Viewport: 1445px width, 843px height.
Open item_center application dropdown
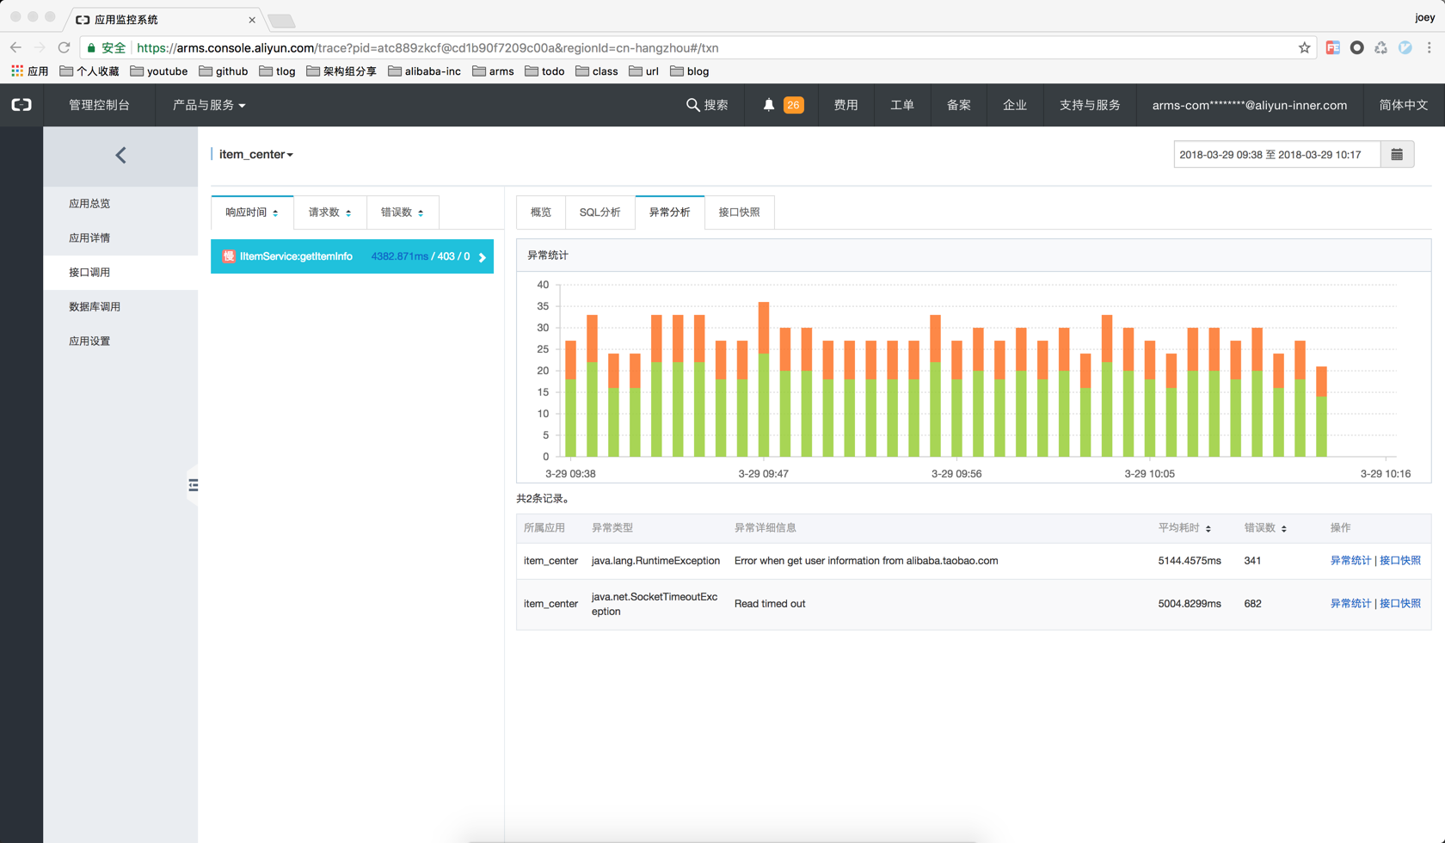pos(255,155)
